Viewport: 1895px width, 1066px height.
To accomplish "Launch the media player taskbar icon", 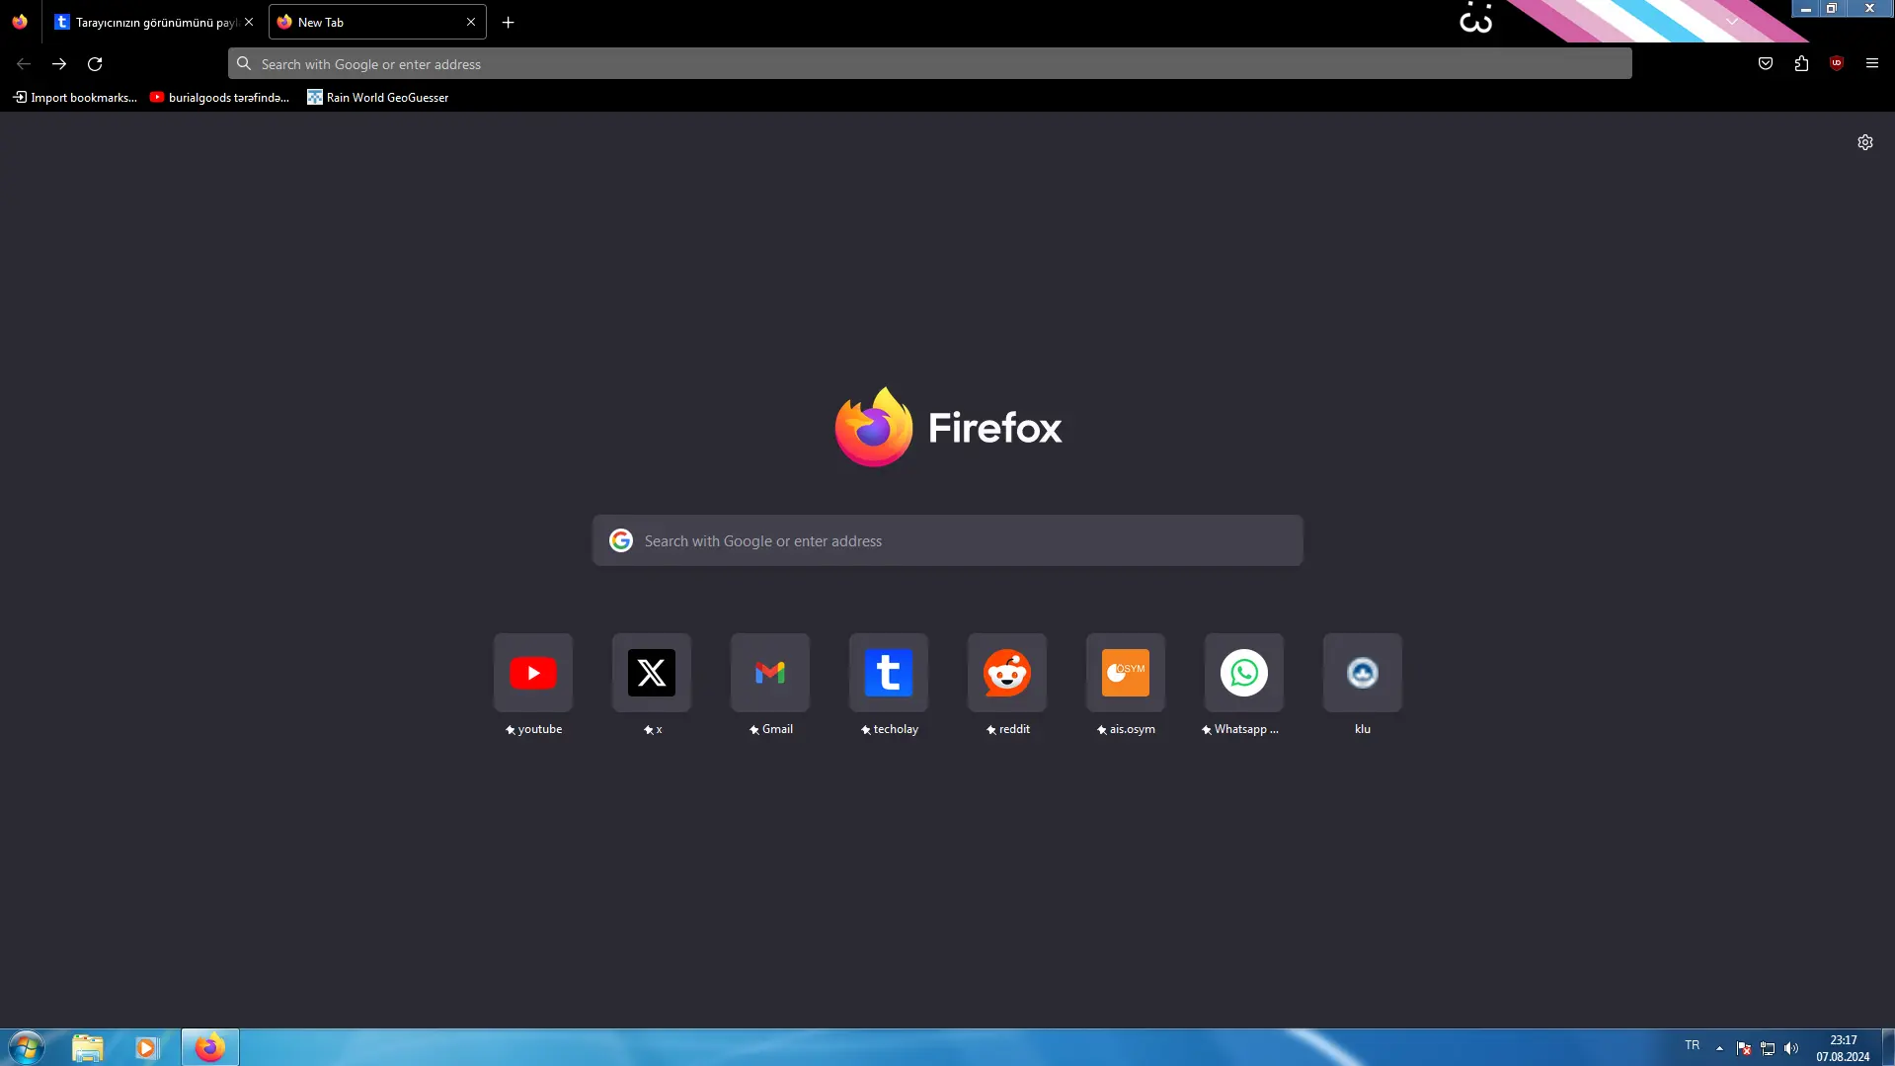I will click(x=147, y=1047).
